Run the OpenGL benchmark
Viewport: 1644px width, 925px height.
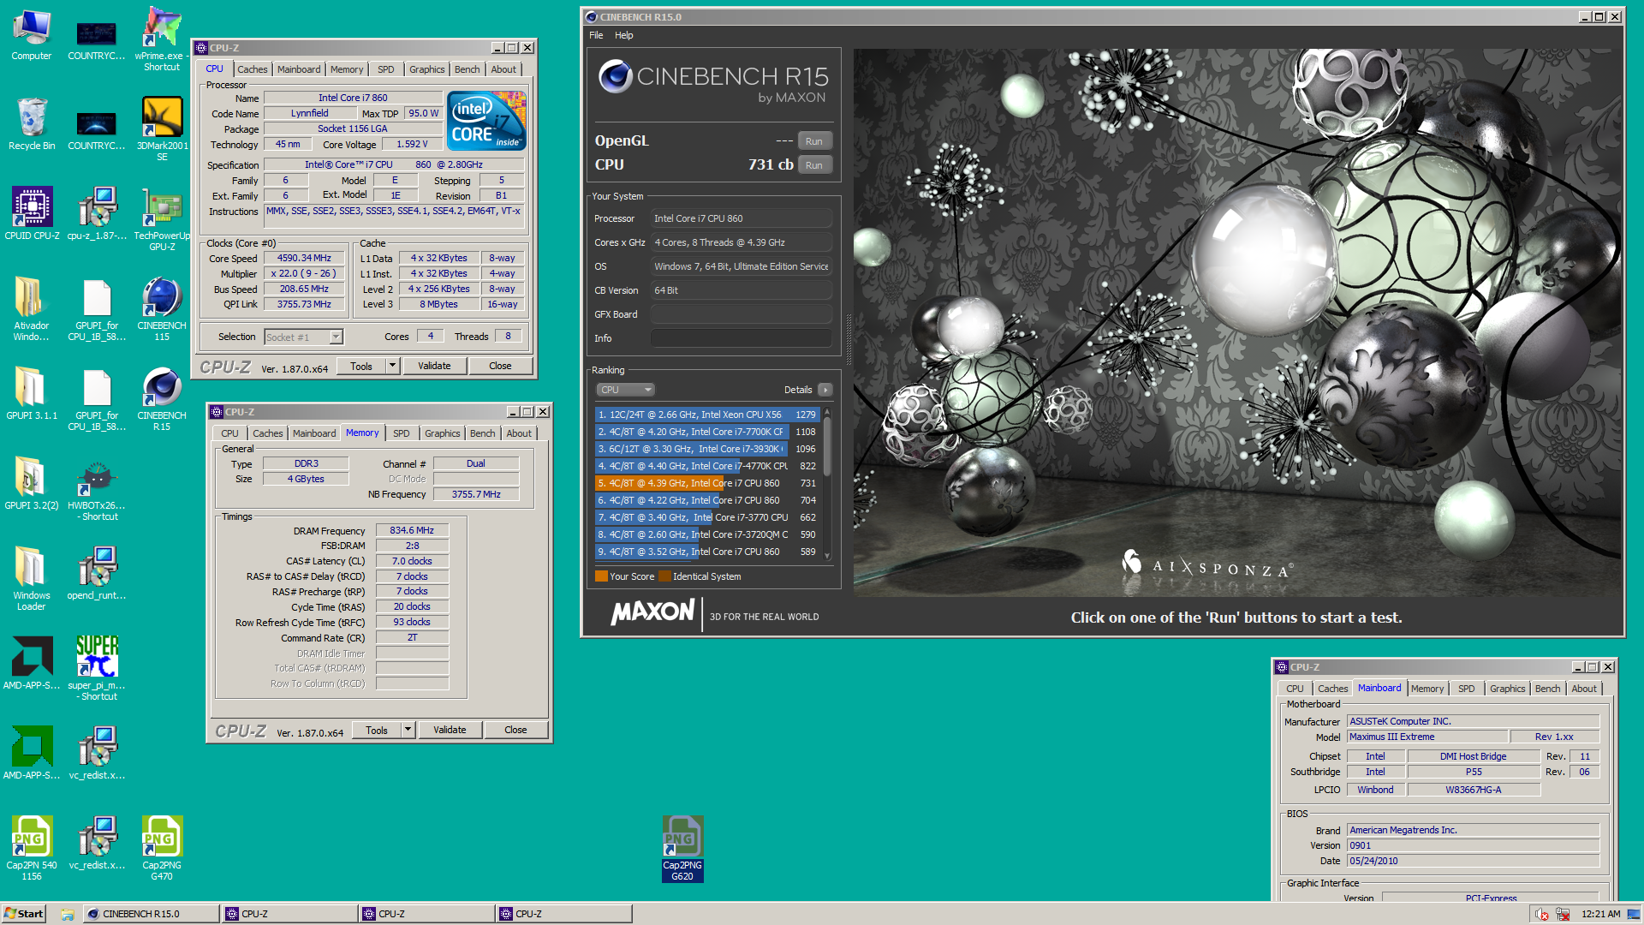tap(814, 141)
